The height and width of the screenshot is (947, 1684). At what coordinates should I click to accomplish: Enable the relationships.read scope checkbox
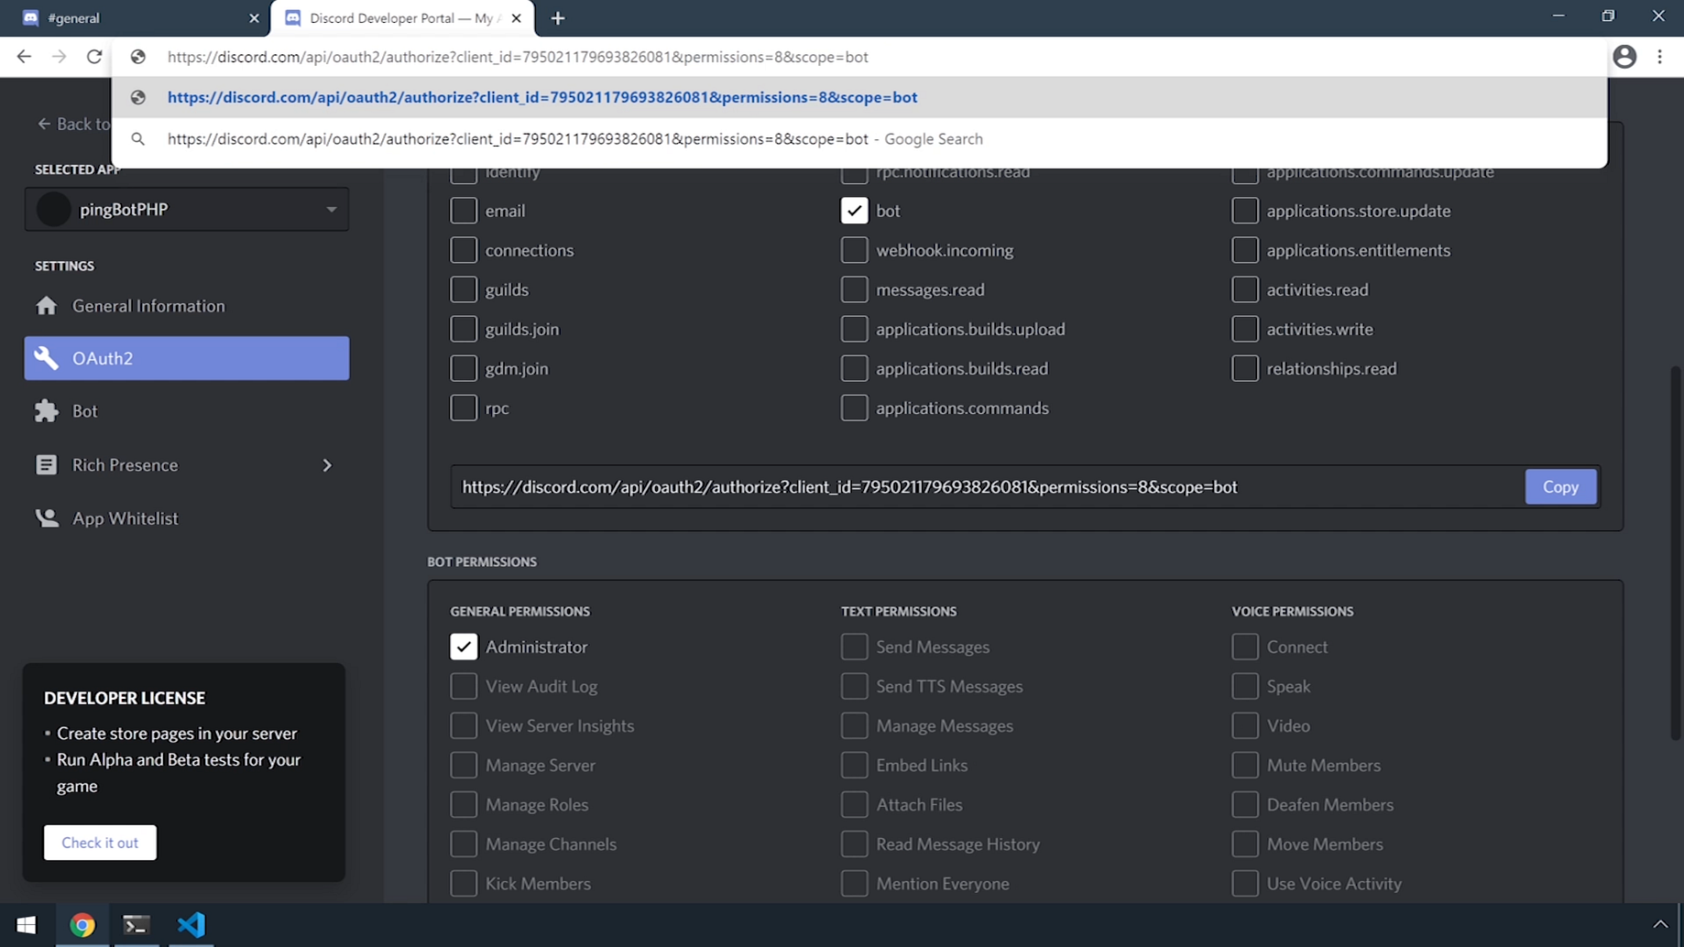pyautogui.click(x=1245, y=368)
